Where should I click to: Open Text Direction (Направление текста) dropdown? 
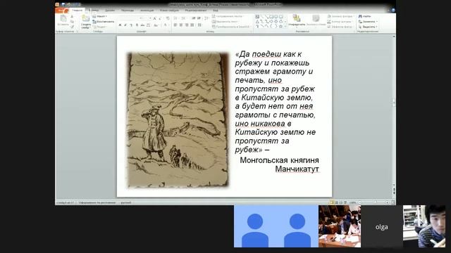tap(228, 16)
